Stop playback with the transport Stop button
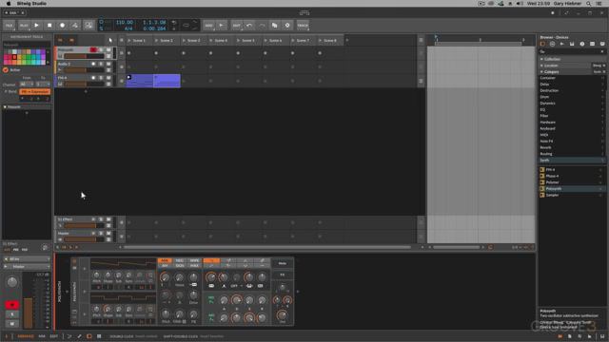609x342 pixels. (x=49, y=26)
